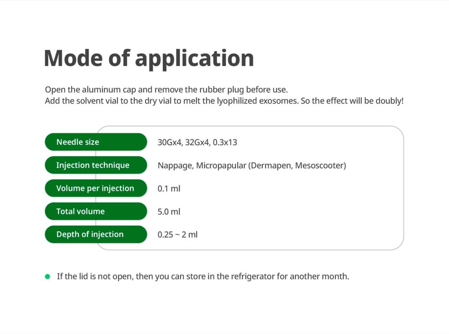Select the "0.1 ml" volume value
This screenshot has height=334, width=449.
(169, 189)
